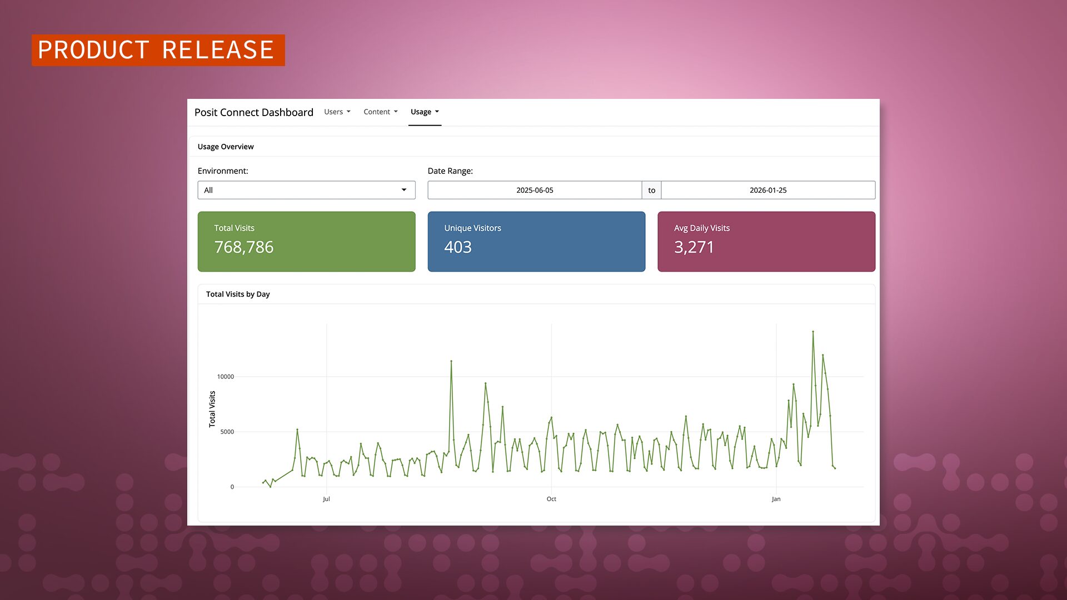1067x600 pixels.
Task: Click the Total Visits green card
Action: pos(306,241)
